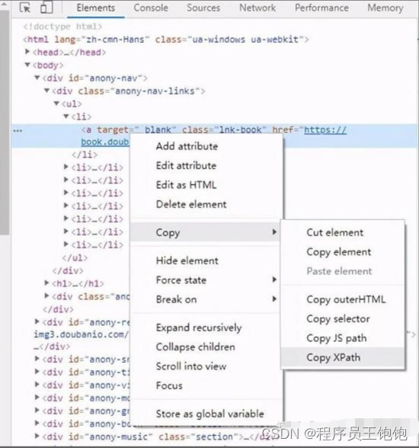Open the Copy submenu entry

(205, 232)
